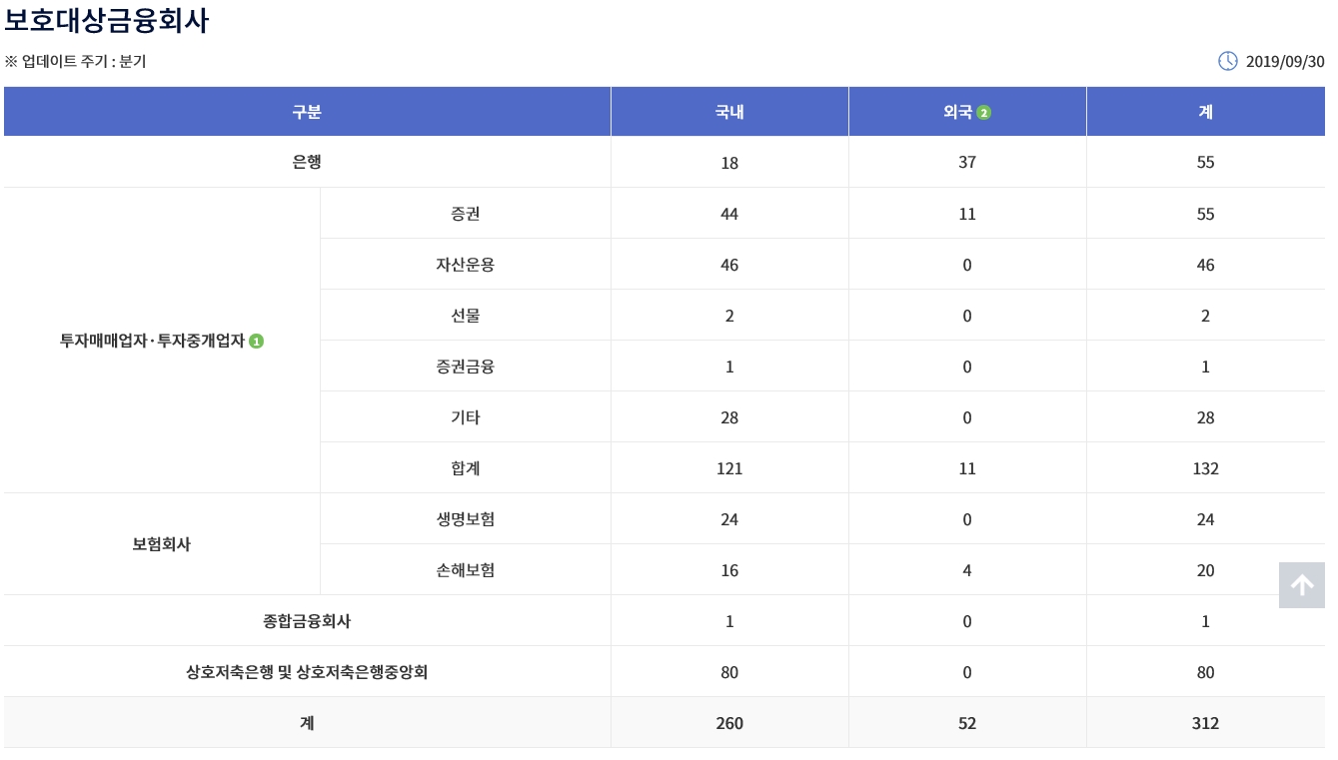Click 국내 value 2 in 선물 row
Screen dimensions: 1338x760
tap(729, 316)
